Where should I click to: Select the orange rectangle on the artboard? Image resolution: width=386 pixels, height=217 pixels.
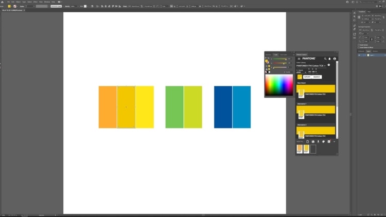tap(108, 107)
